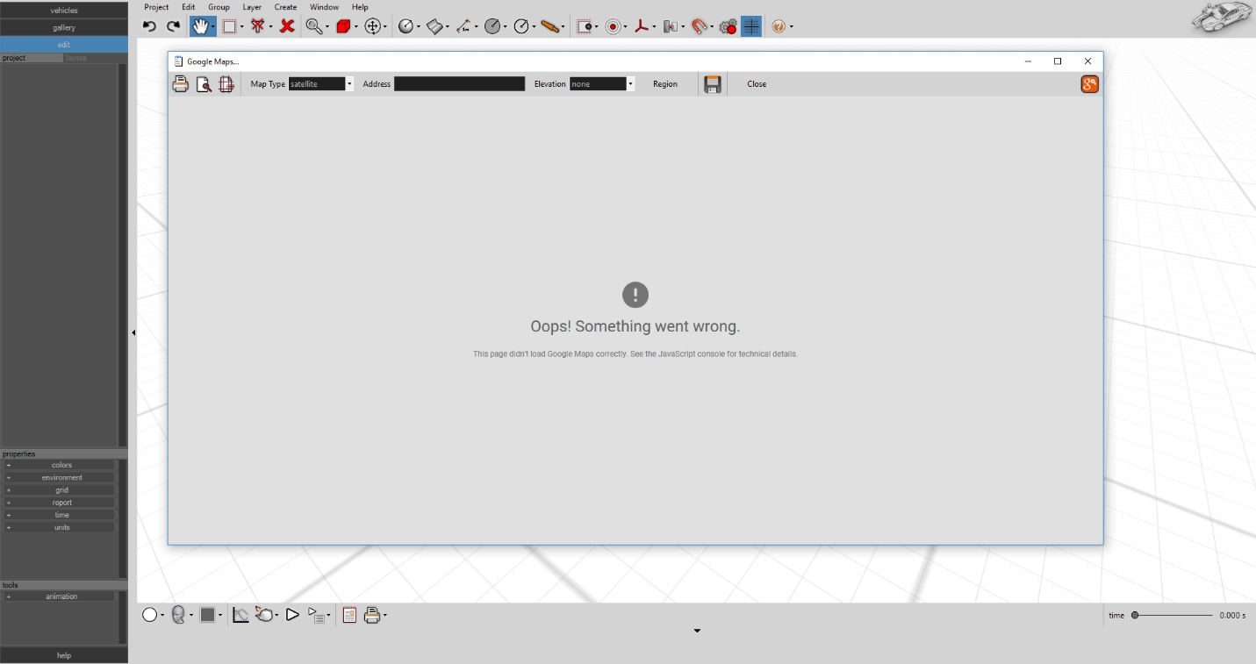
Task: Switch to the vehicles panel
Action: click(x=64, y=11)
